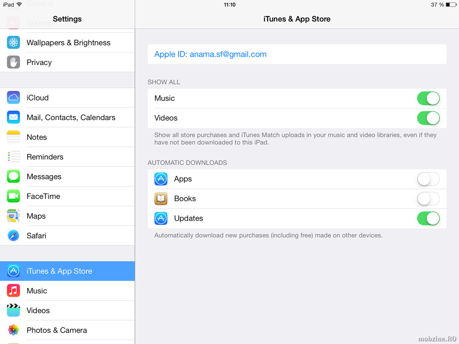Open Safari settings
The image size is (459, 344).
tap(67, 236)
